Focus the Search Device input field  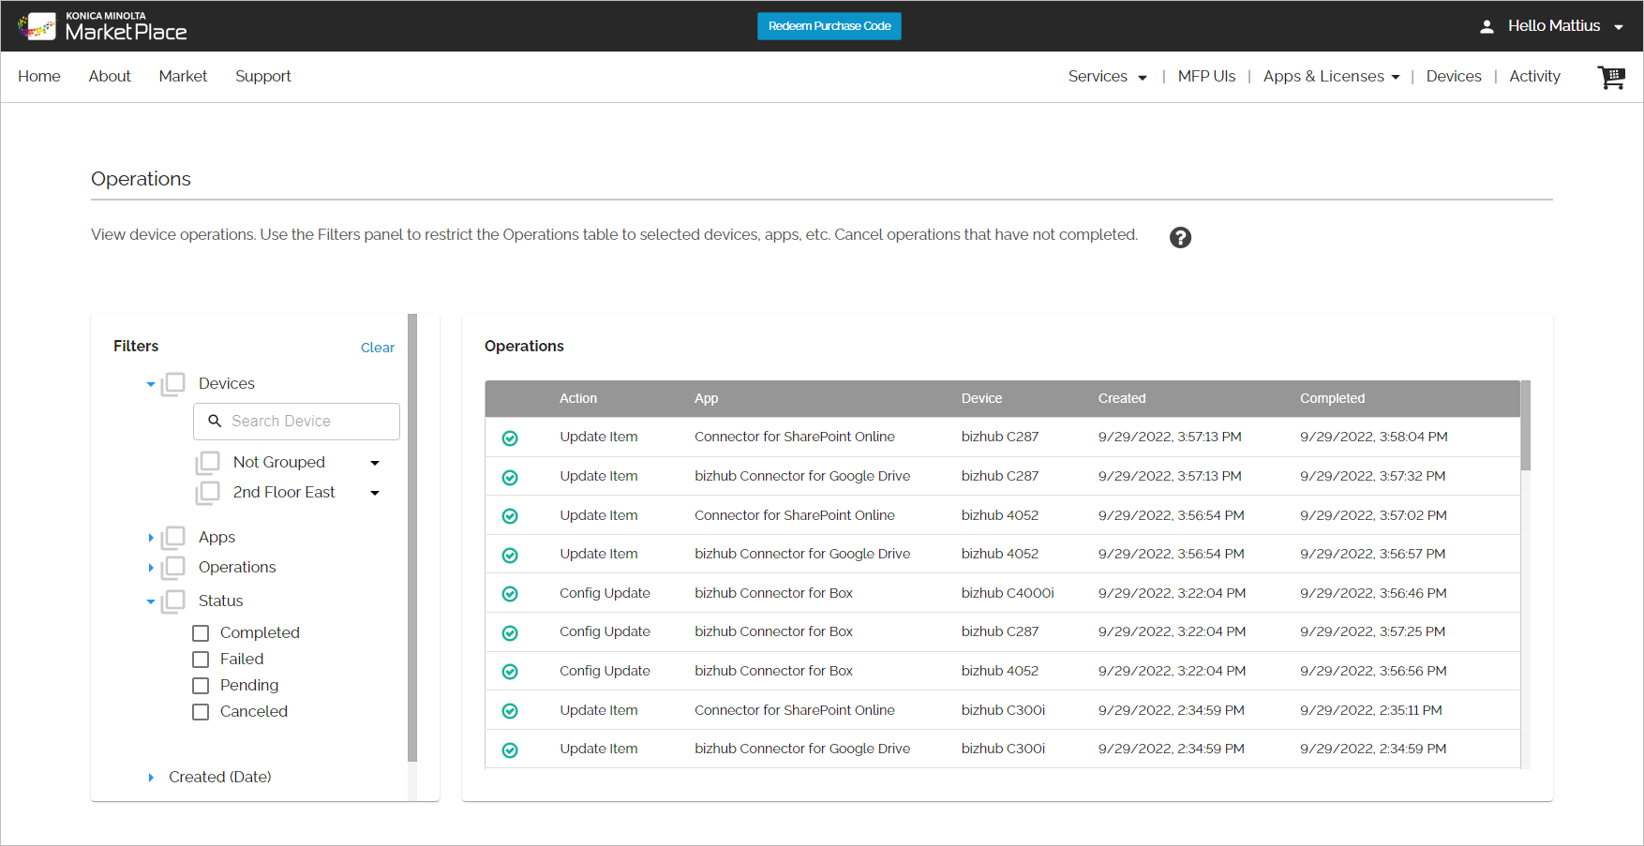coord(296,422)
